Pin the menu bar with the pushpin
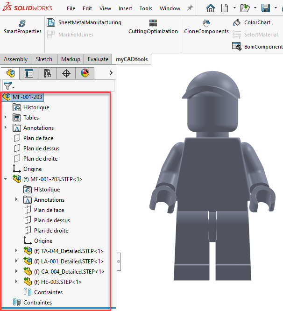 coord(190,8)
